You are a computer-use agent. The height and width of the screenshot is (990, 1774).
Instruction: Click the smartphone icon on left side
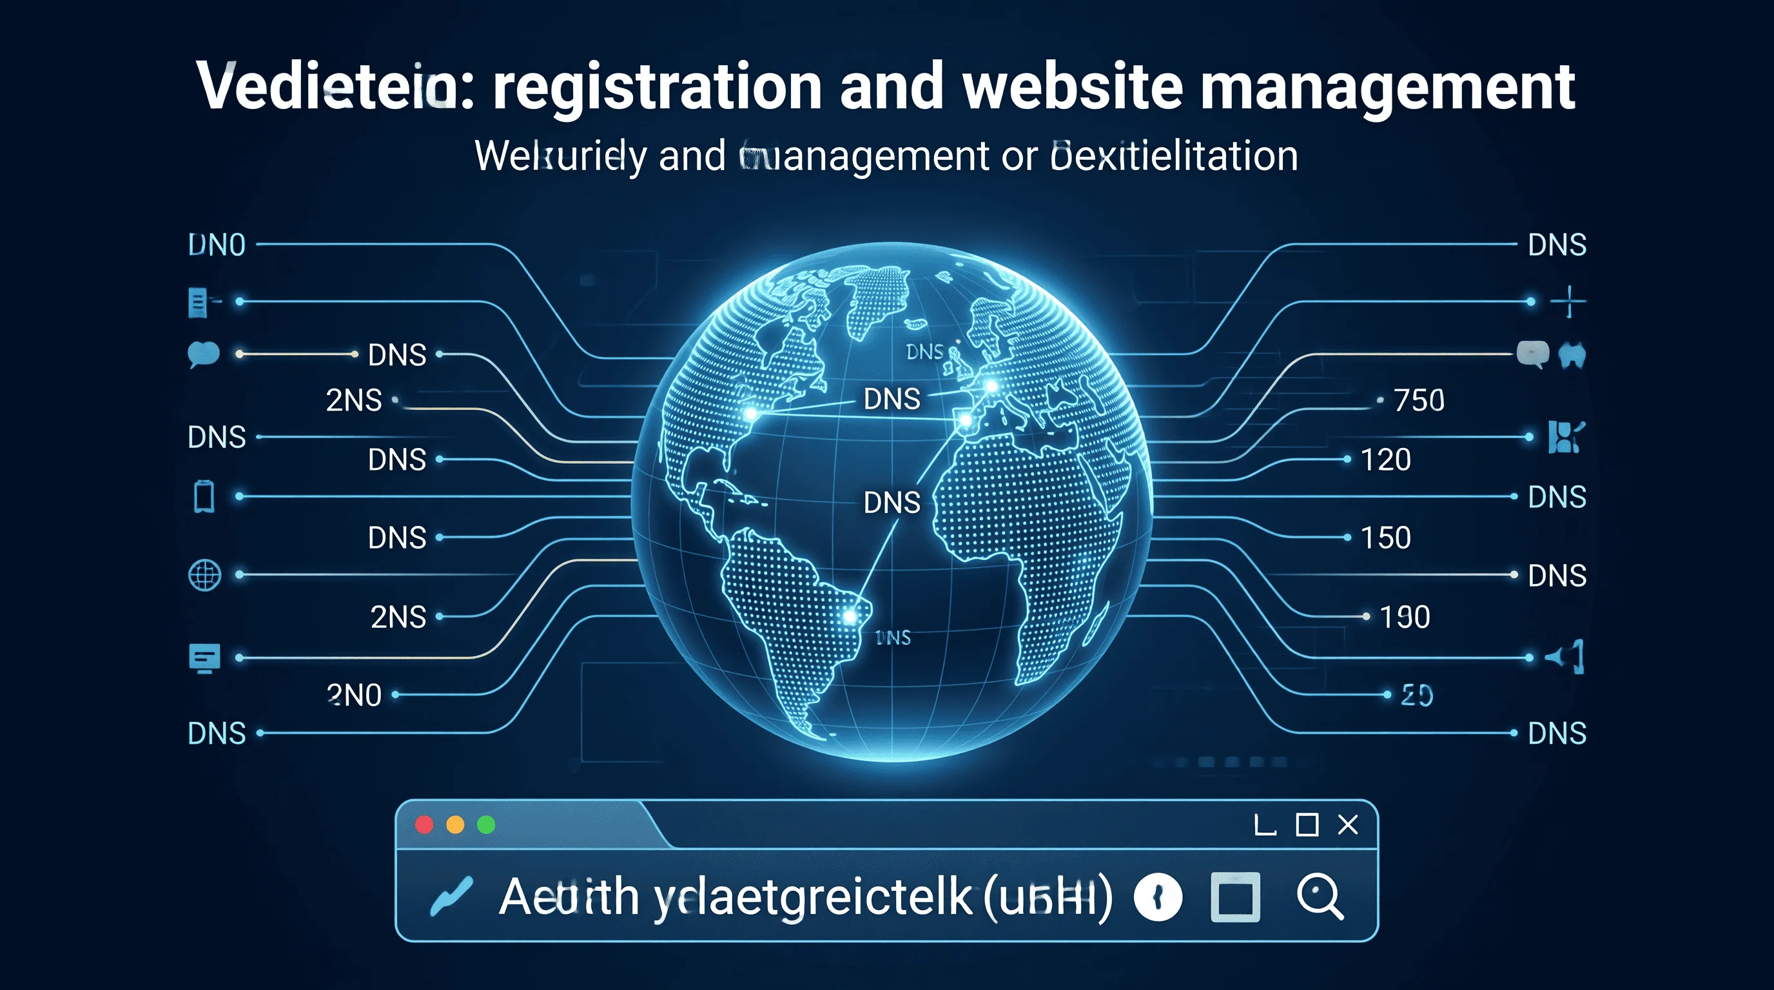click(x=204, y=496)
